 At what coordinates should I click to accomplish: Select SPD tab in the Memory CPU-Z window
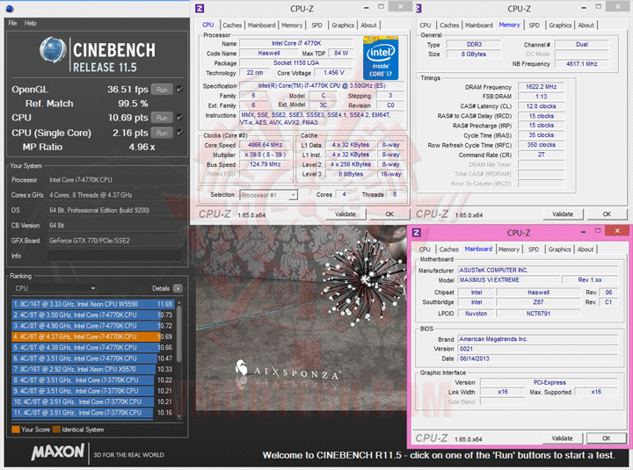pyautogui.click(x=535, y=25)
